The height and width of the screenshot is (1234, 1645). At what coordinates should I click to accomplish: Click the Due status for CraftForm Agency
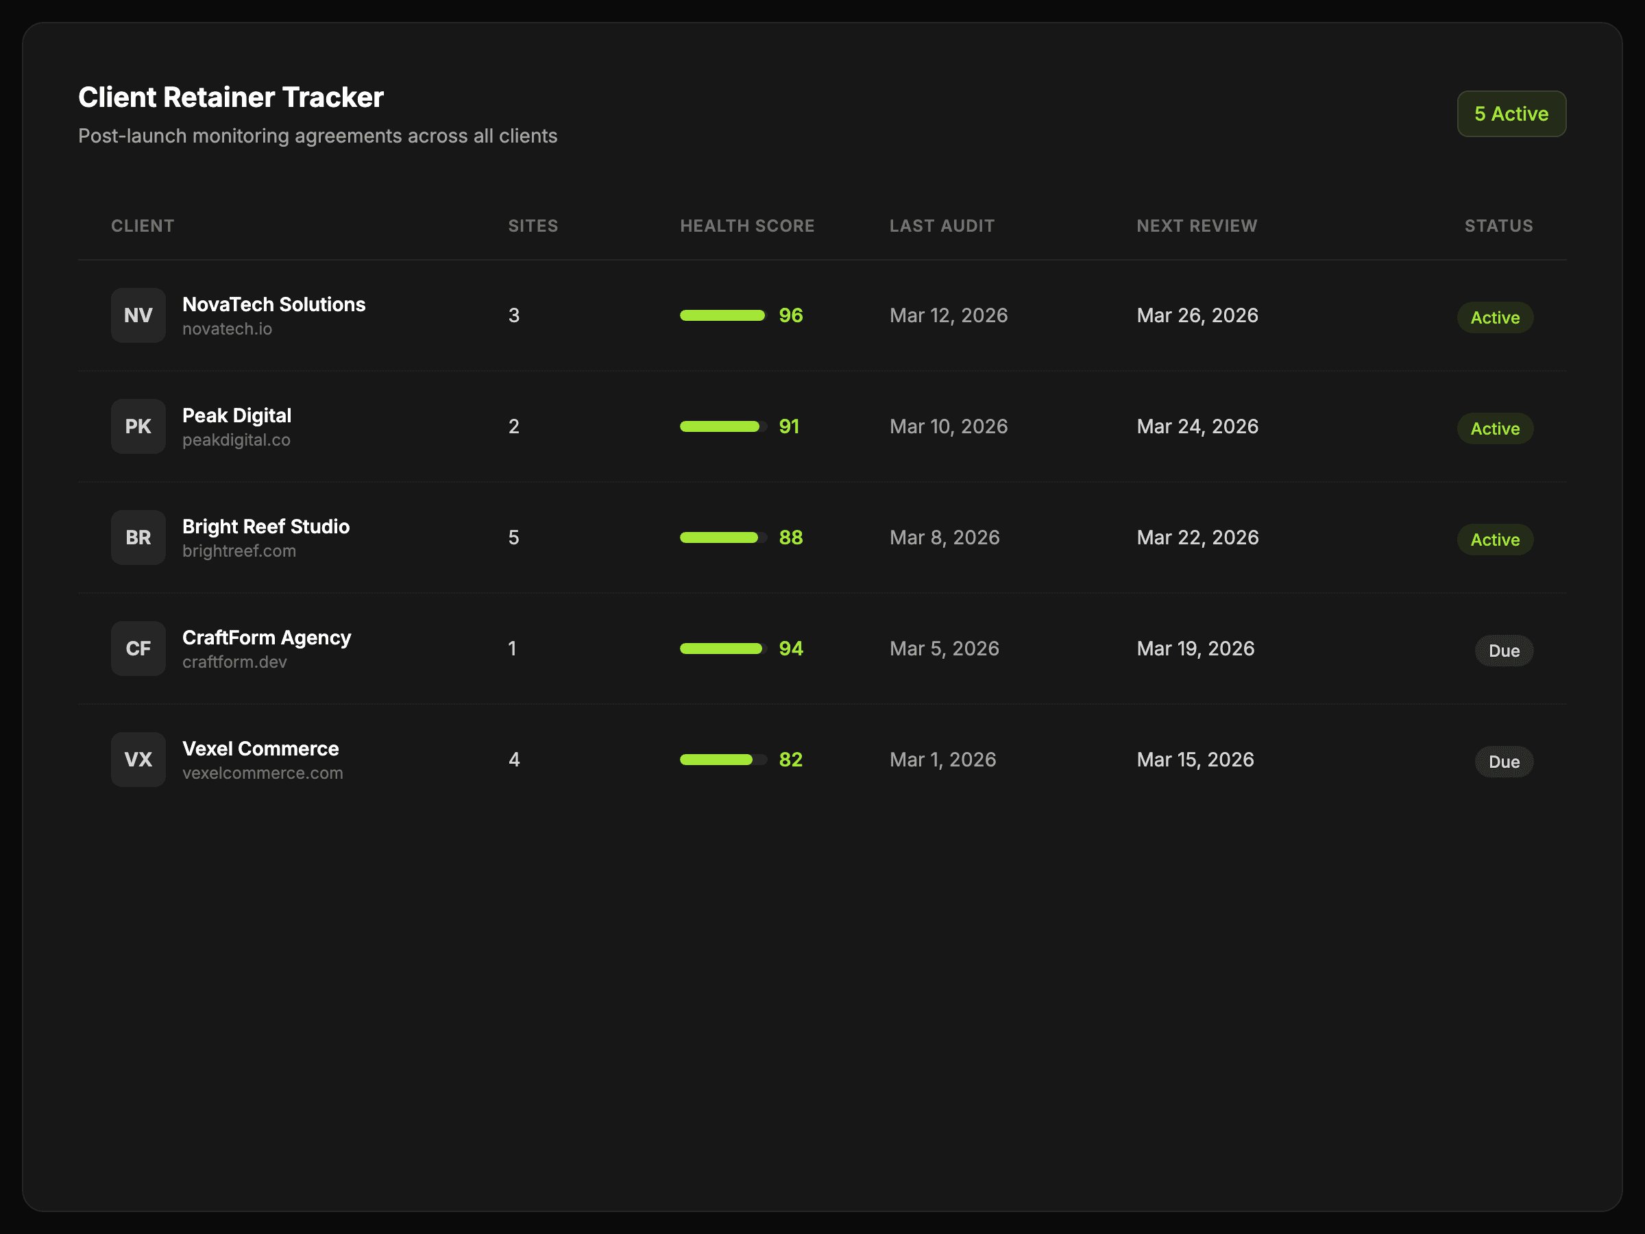tap(1504, 651)
